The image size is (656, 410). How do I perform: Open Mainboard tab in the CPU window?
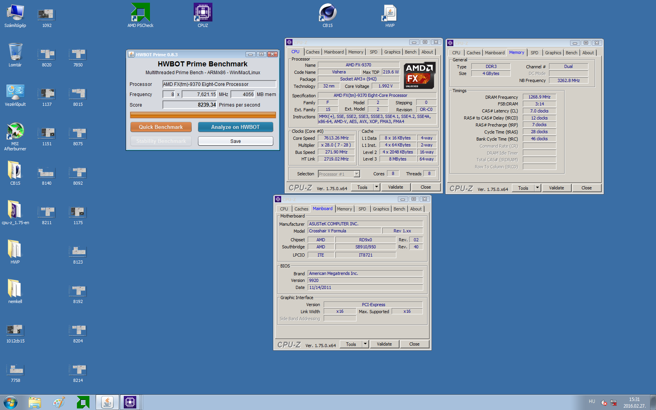(x=334, y=52)
